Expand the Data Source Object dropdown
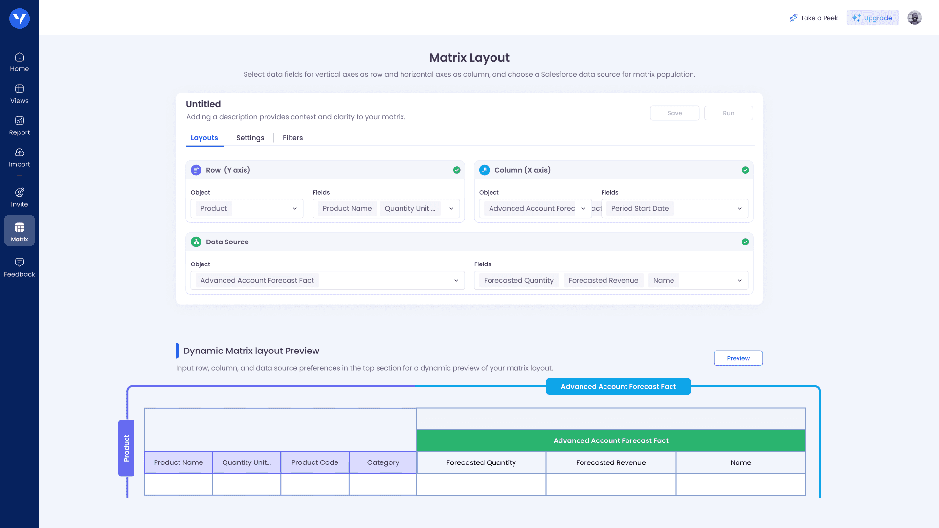The width and height of the screenshot is (939, 528). click(456, 281)
